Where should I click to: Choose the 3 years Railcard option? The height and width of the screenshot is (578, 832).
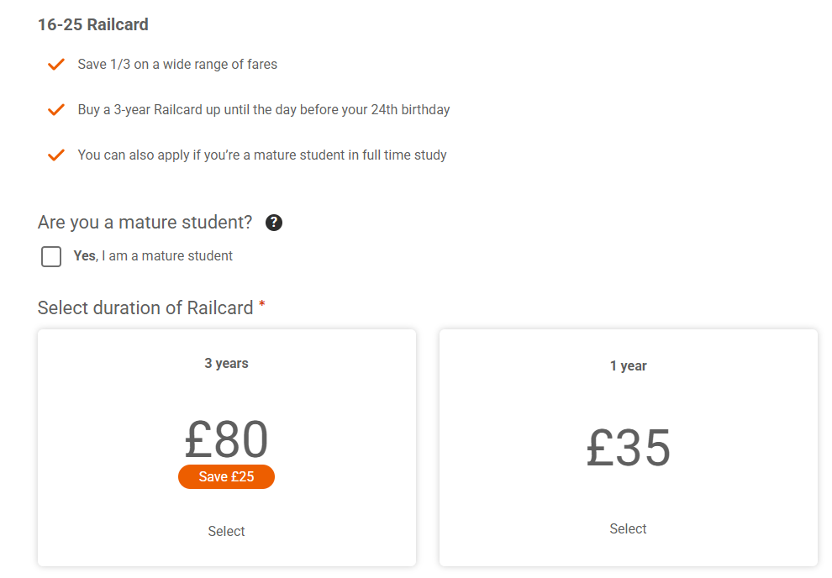coord(226,364)
